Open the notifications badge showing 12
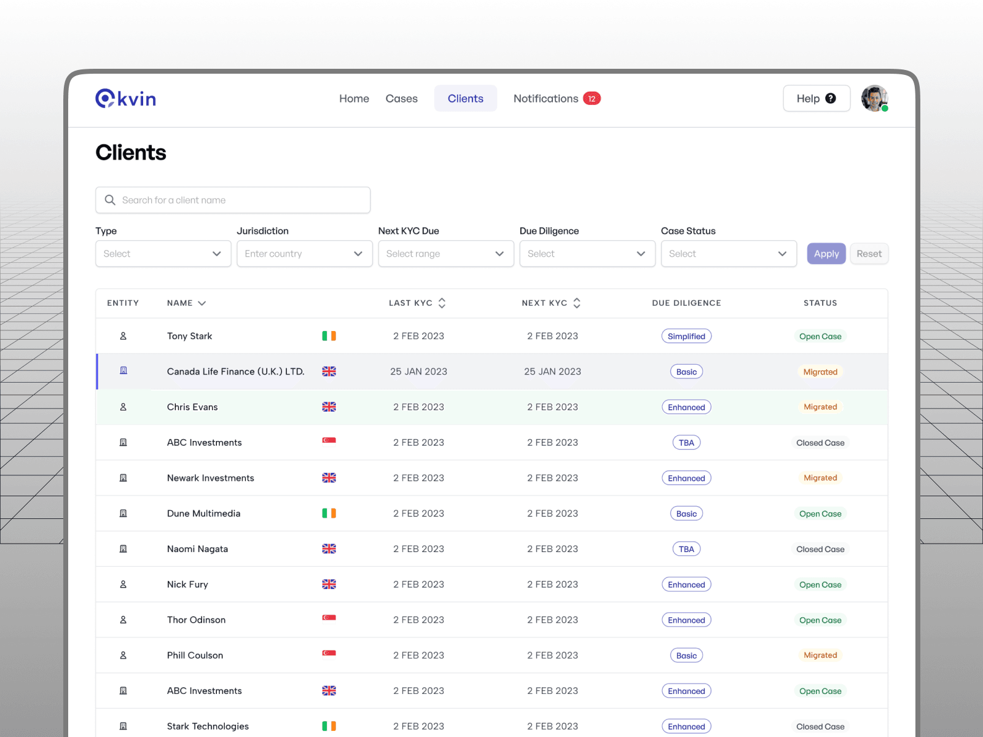 [x=592, y=99]
